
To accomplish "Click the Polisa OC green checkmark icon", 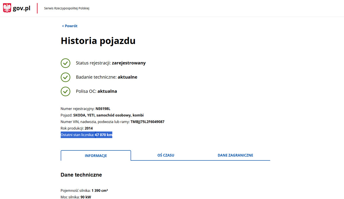I will 66,91.
